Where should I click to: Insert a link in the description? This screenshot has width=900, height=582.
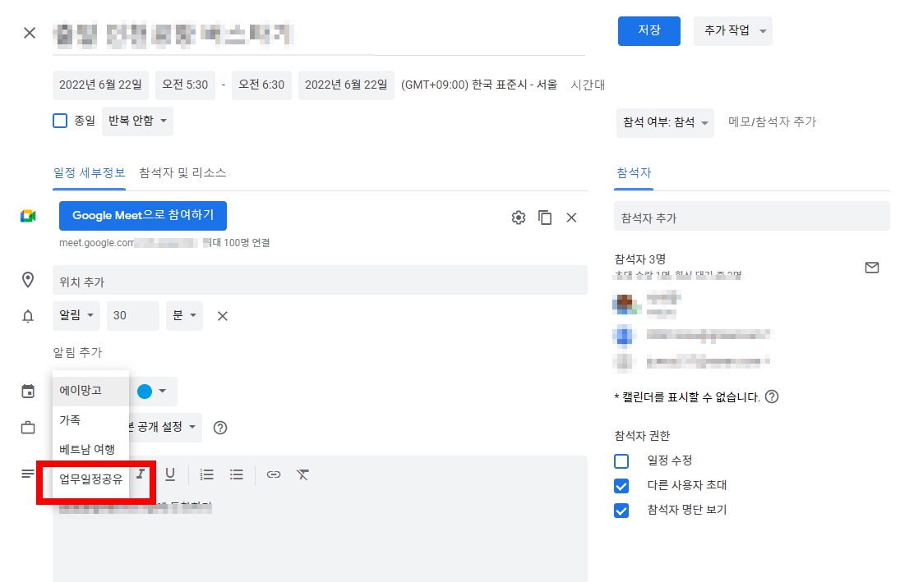[274, 474]
